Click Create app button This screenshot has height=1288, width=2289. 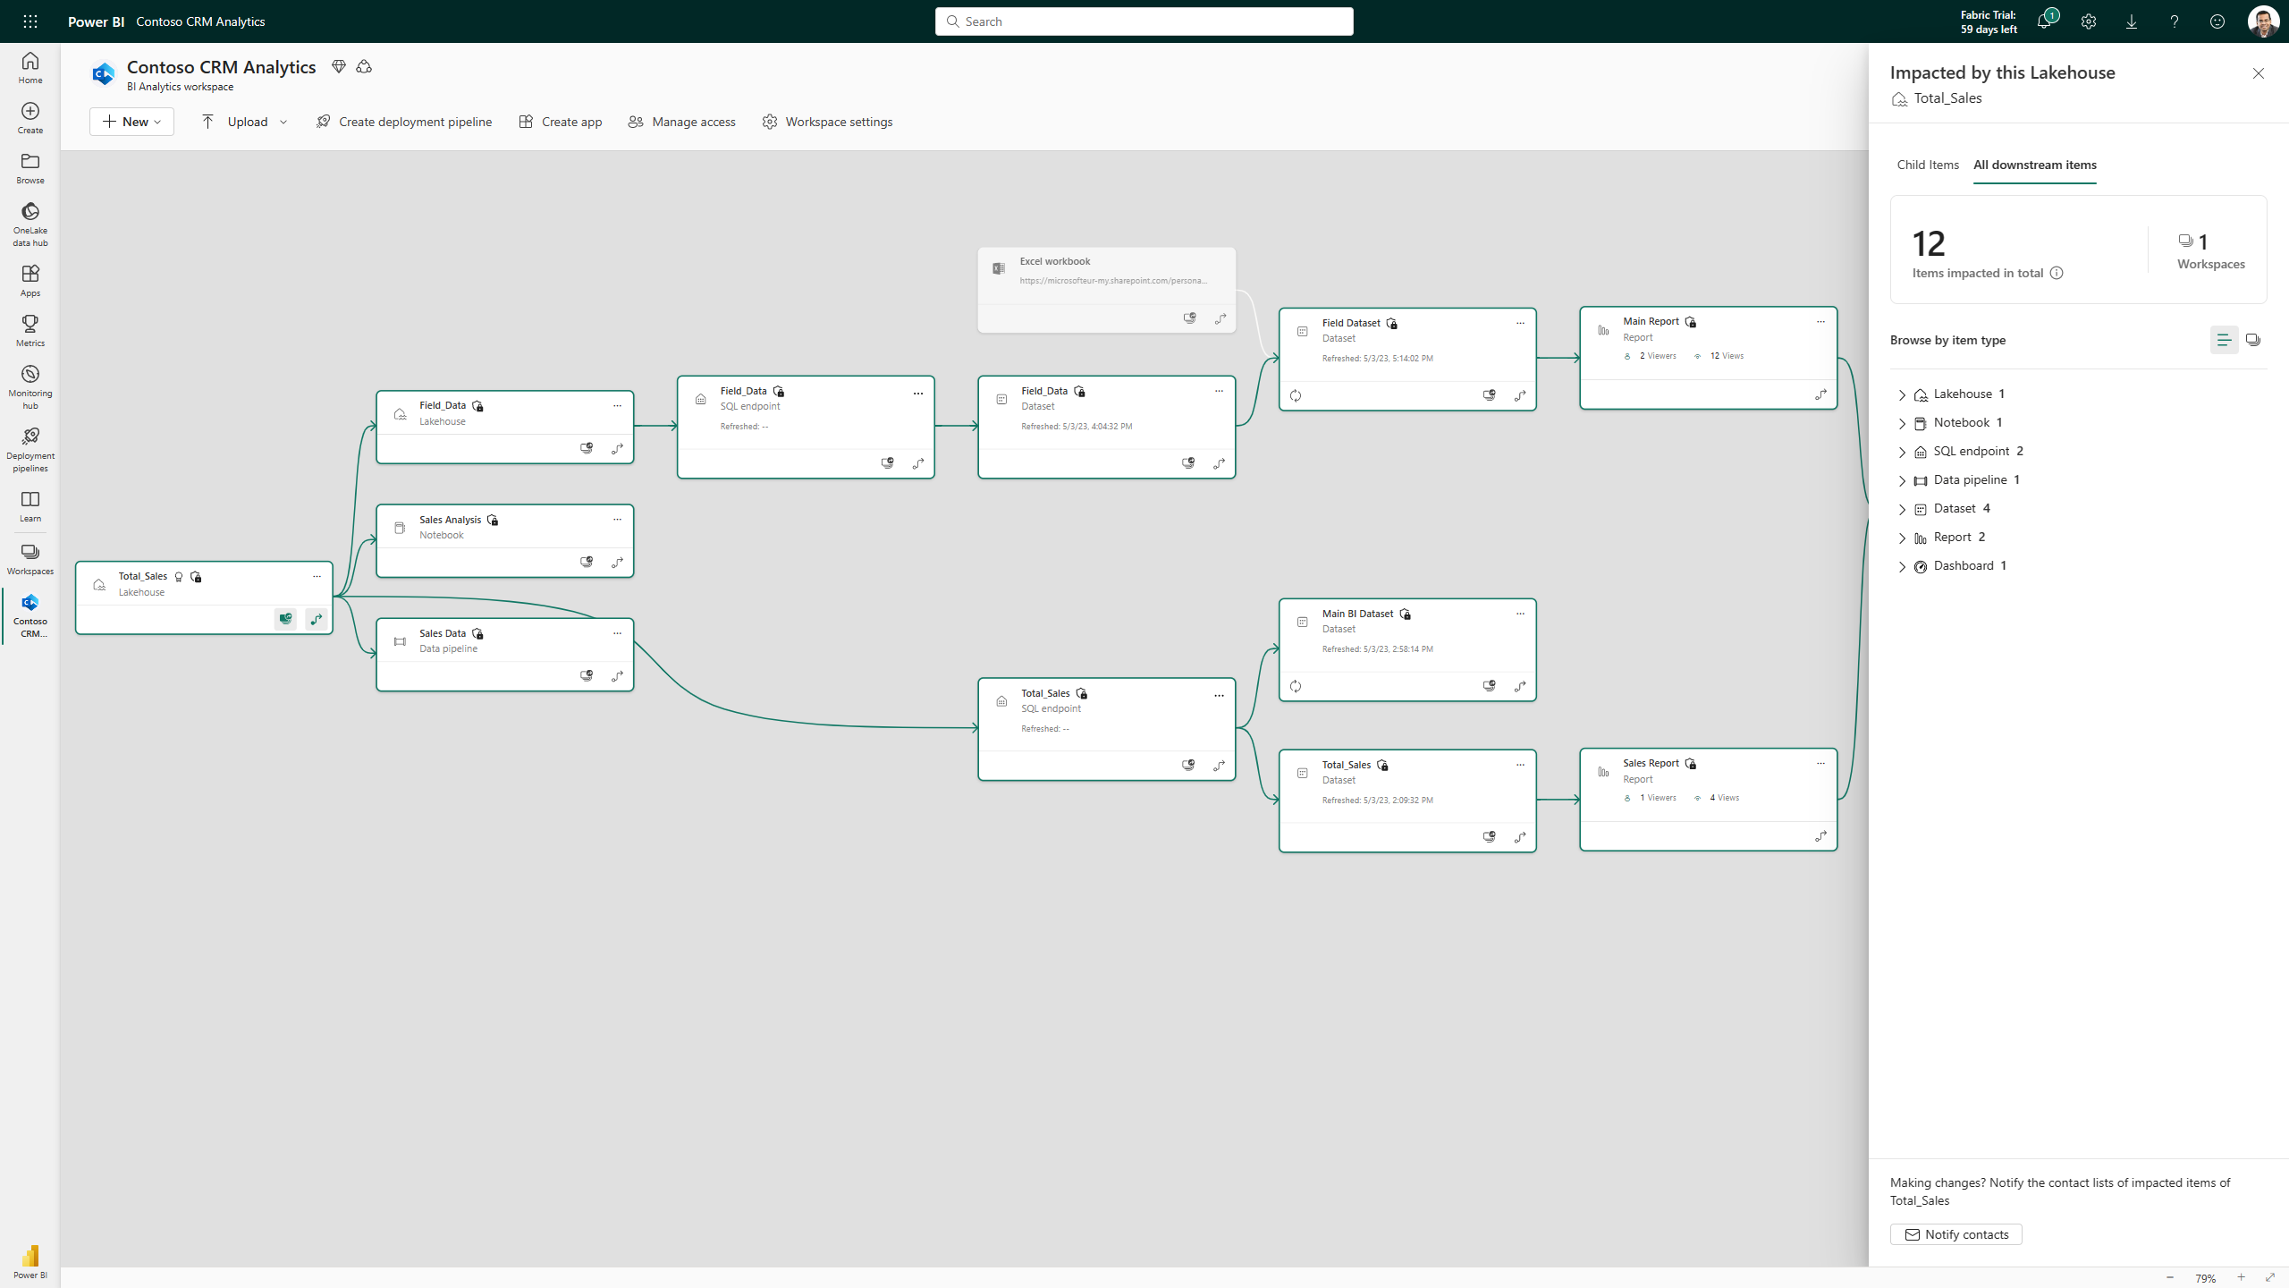tap(561, 122)
